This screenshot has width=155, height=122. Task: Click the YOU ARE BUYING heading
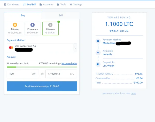pyautogui.click(x=119, y=18)
